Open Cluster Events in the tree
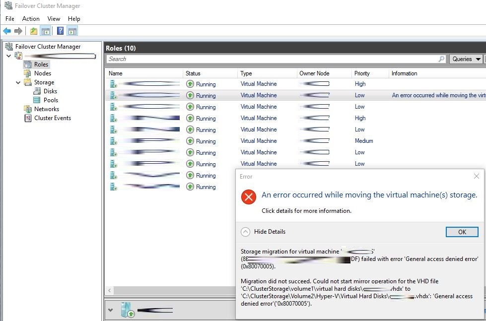The image size is (486, 321). coord(52,118)
